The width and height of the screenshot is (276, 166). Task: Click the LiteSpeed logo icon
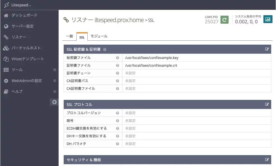6,5
